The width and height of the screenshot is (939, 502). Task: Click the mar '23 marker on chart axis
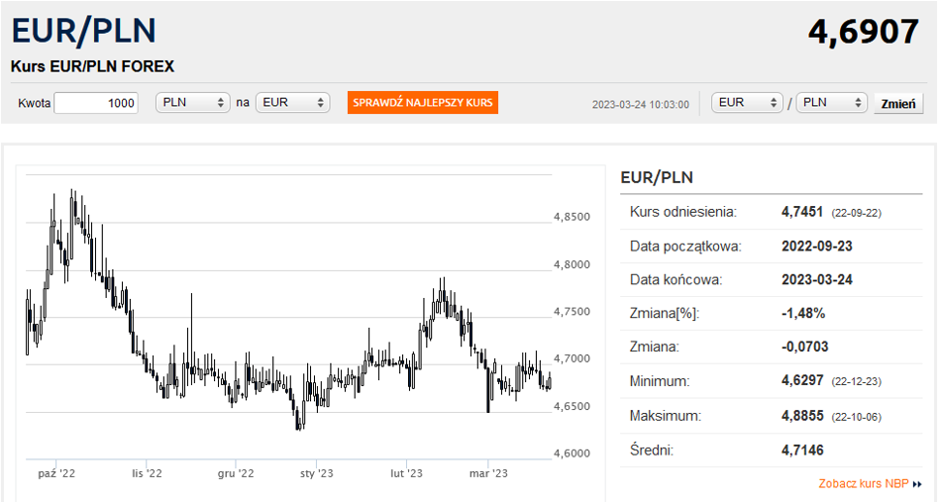point(488,473)
